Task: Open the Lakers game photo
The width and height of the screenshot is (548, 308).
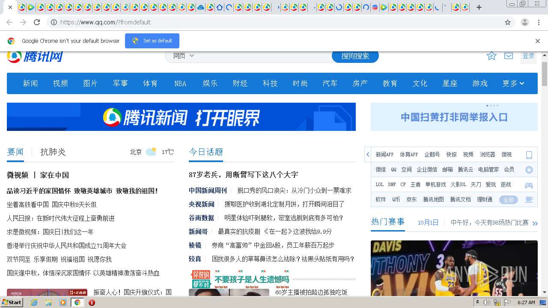Action: pos(454,268)
